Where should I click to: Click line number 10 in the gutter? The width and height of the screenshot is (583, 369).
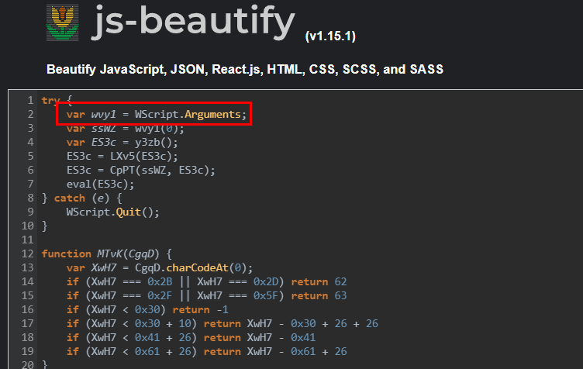tap(27, 226)
